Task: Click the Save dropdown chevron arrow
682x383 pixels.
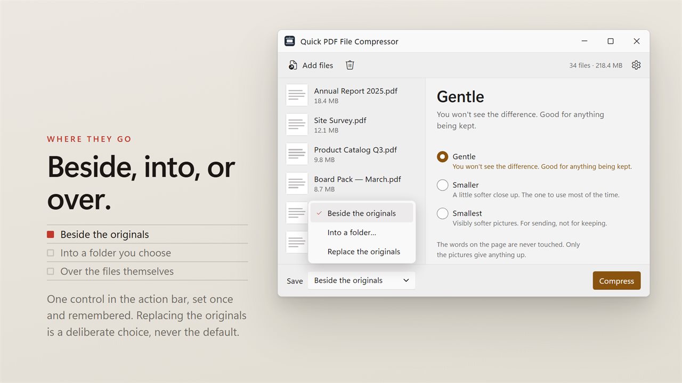Action: click(x=406, y=280)
